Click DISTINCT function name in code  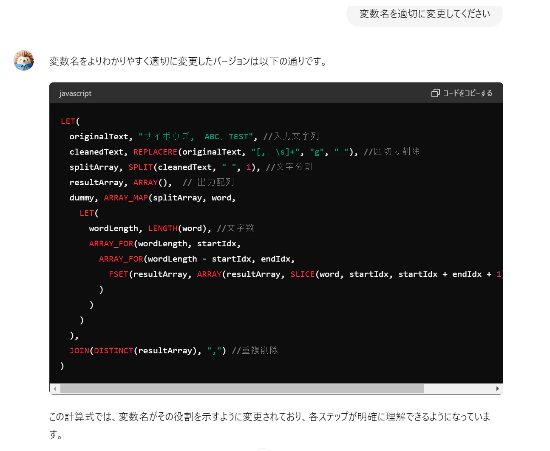[x=113, y=350]
